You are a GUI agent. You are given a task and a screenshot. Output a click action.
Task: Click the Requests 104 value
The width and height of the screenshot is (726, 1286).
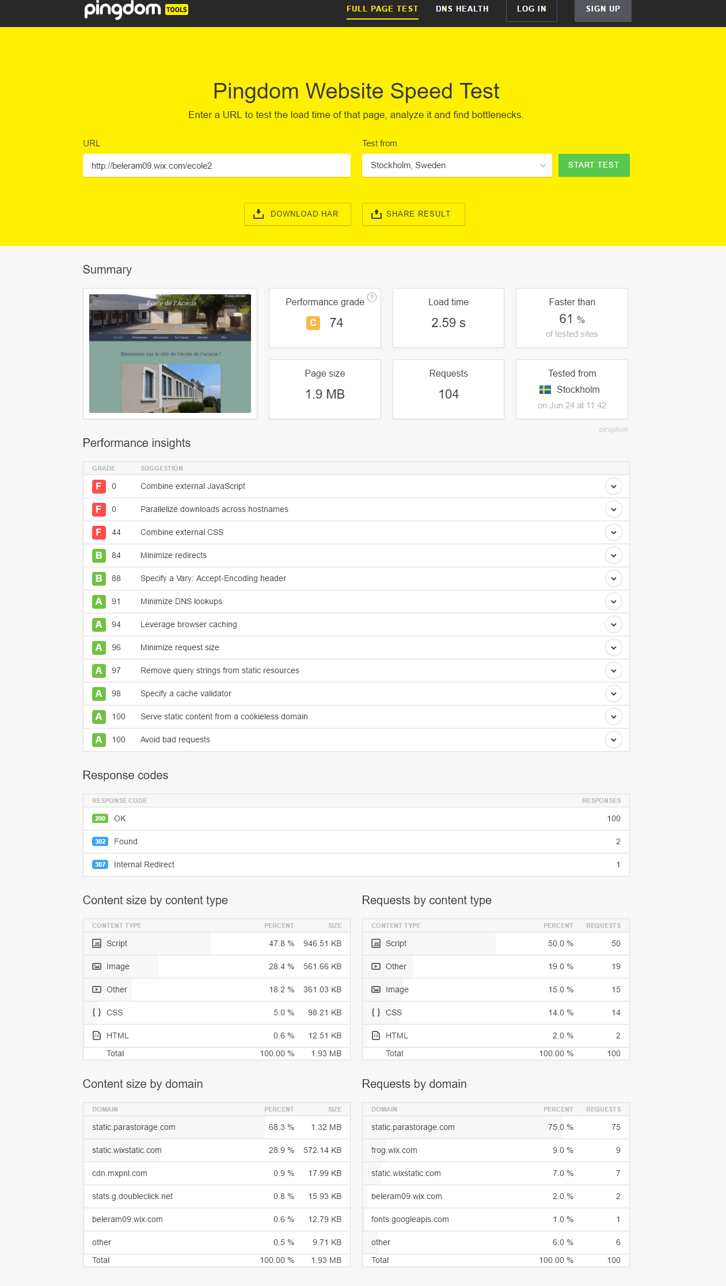coord(448,394)
